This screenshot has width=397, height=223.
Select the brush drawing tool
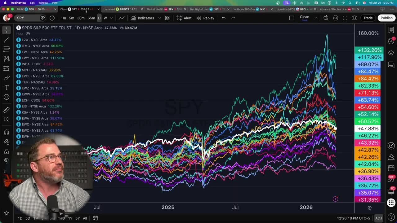[7, 78]
